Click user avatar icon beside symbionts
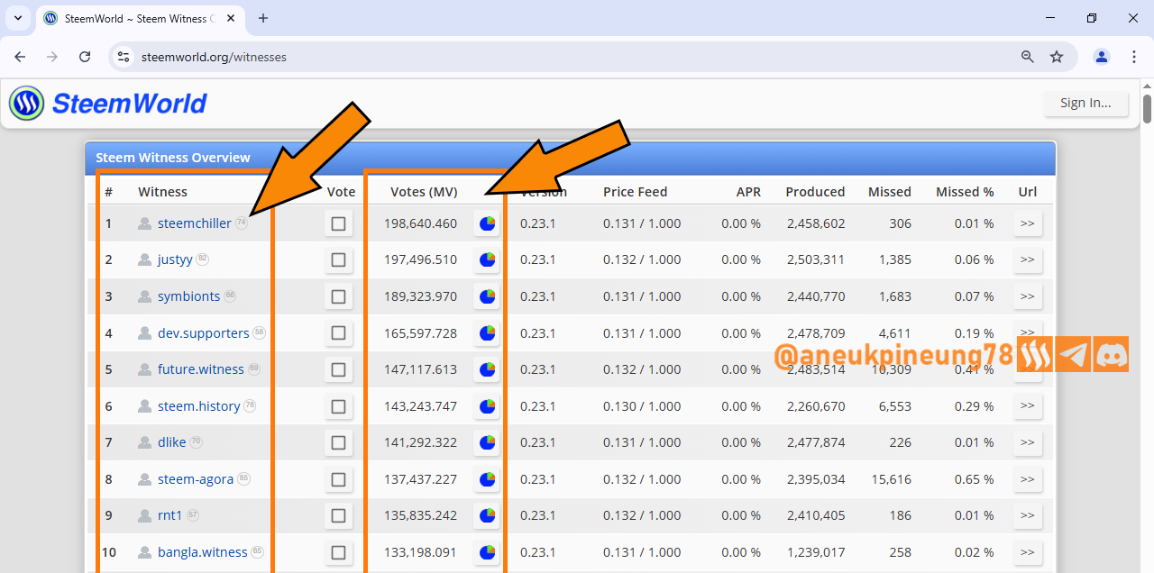Screen dimensions: 1154x573 coord(144,296)
